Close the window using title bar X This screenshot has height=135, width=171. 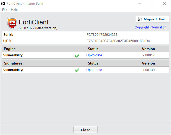tap(164, 4)
